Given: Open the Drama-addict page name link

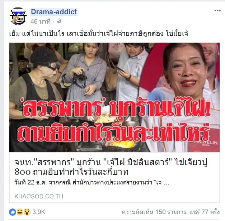Looking at the screenshot, I should click(x=54, y=12).
